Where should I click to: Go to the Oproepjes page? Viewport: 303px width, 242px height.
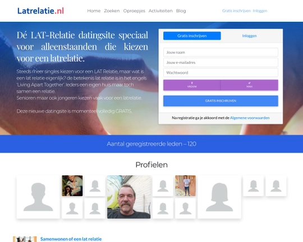(x=134, y=11)
